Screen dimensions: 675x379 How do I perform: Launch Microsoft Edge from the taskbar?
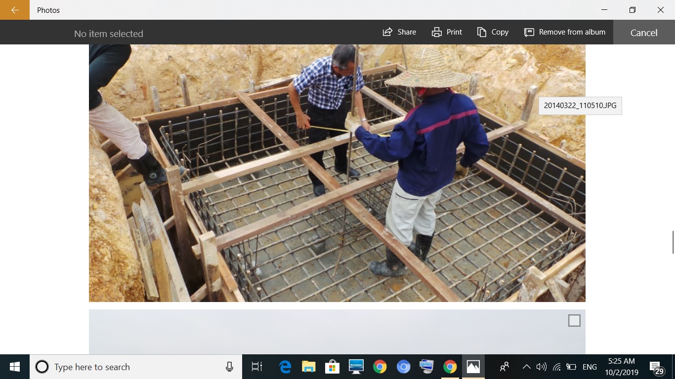click(285, 367)
